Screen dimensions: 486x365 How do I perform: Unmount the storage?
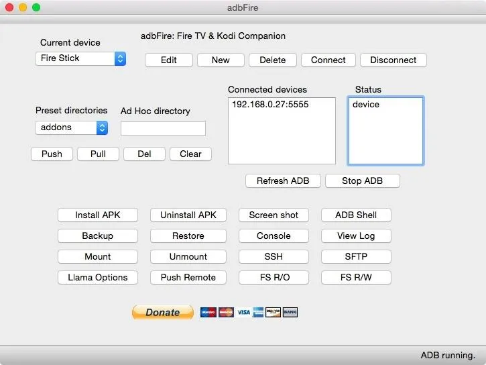tap(188, 256)
